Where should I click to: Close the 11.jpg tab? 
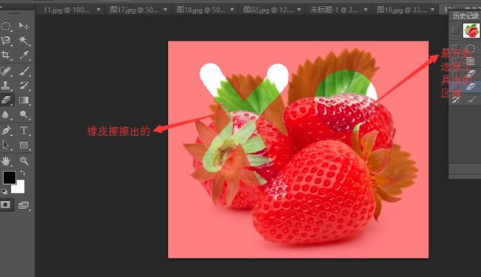98,10
